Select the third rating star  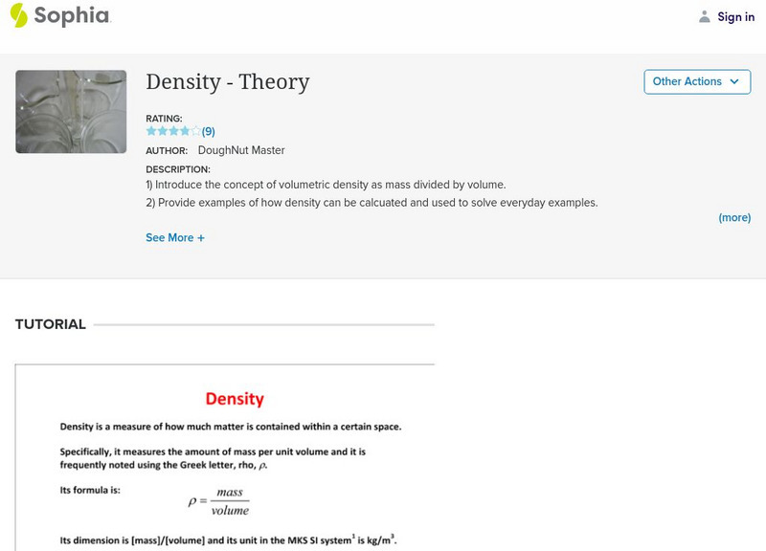[x=173, y=131]
